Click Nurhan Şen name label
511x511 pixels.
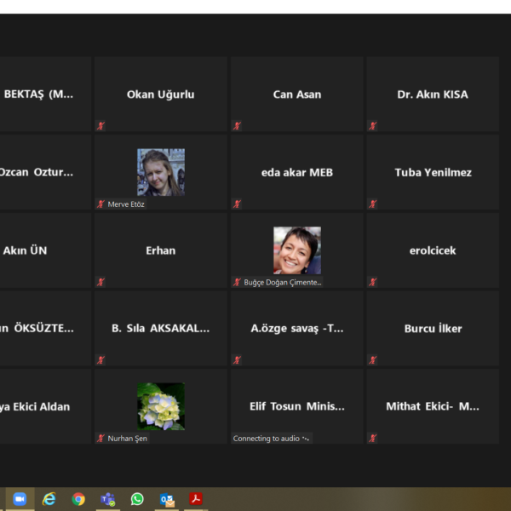pos(128,439)
